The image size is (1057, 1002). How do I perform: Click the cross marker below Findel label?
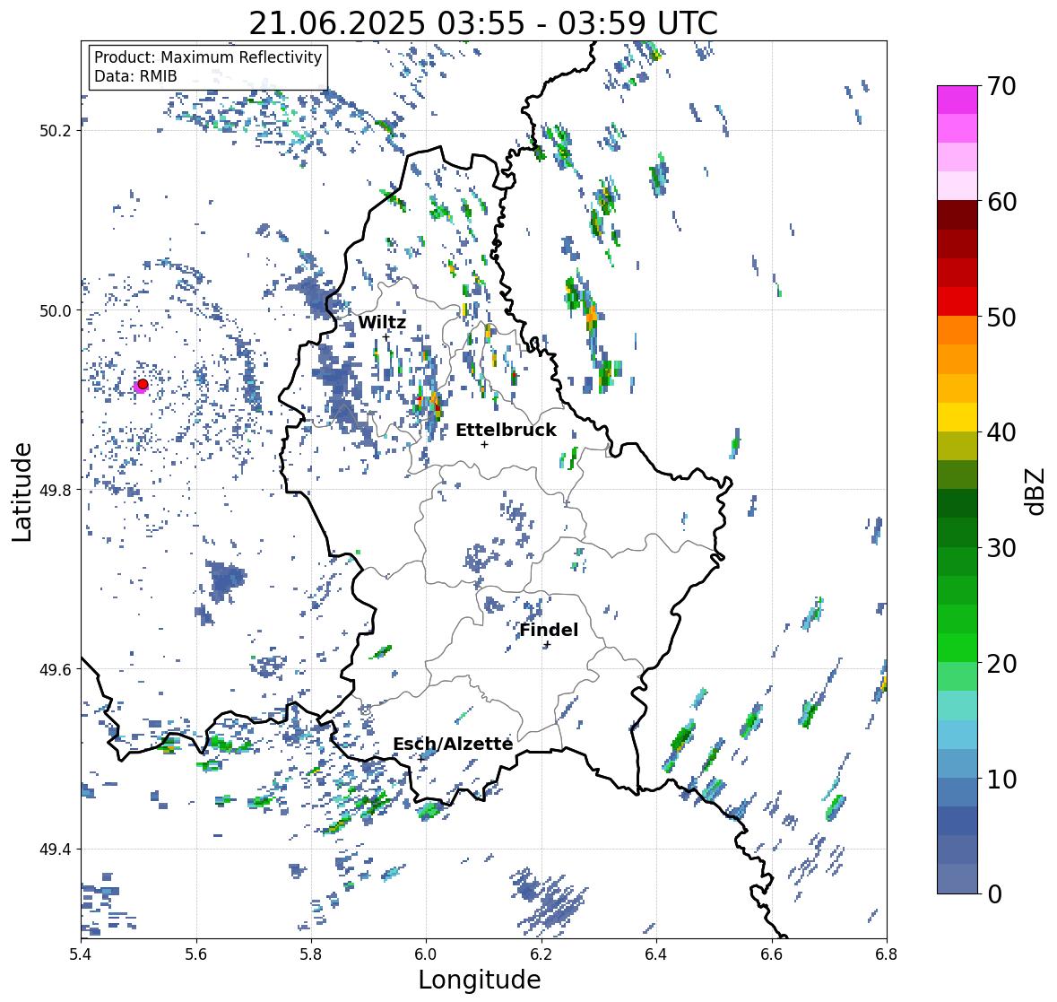(x=548, y=645)
